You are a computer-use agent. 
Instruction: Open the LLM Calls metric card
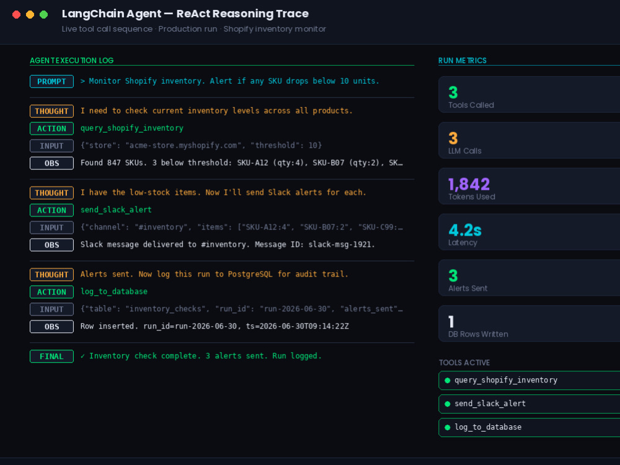tap(529, 141)
